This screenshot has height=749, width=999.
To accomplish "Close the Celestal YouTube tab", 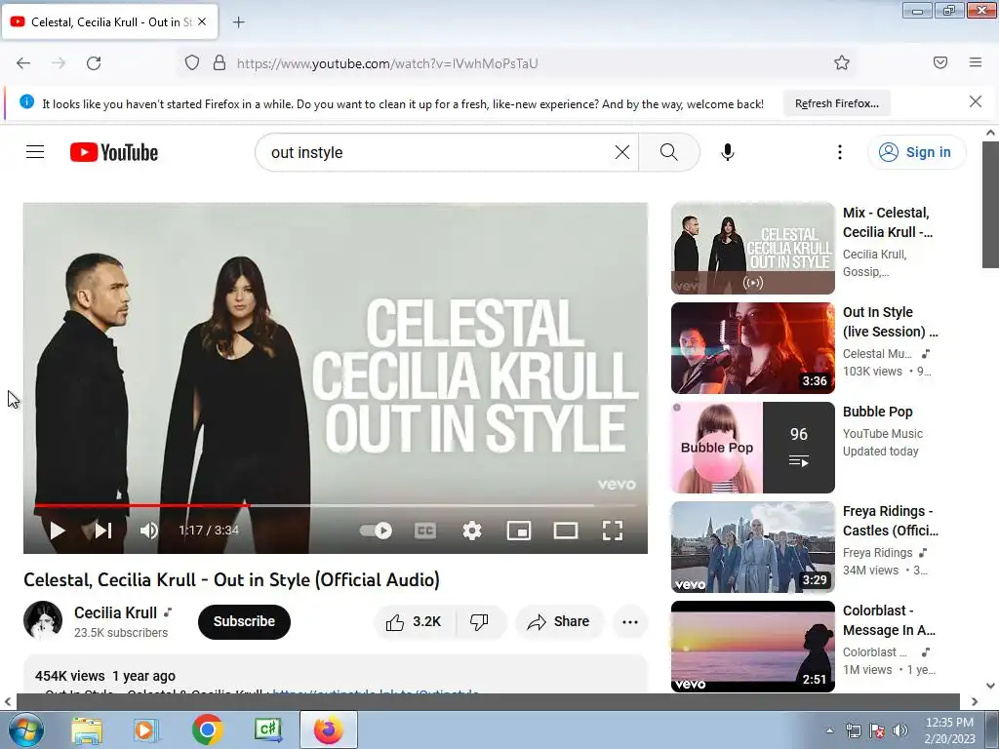I will (201, 21).
